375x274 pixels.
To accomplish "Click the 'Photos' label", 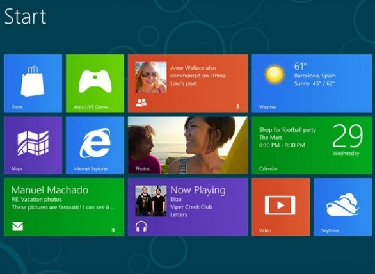I will tap(142, 169).
